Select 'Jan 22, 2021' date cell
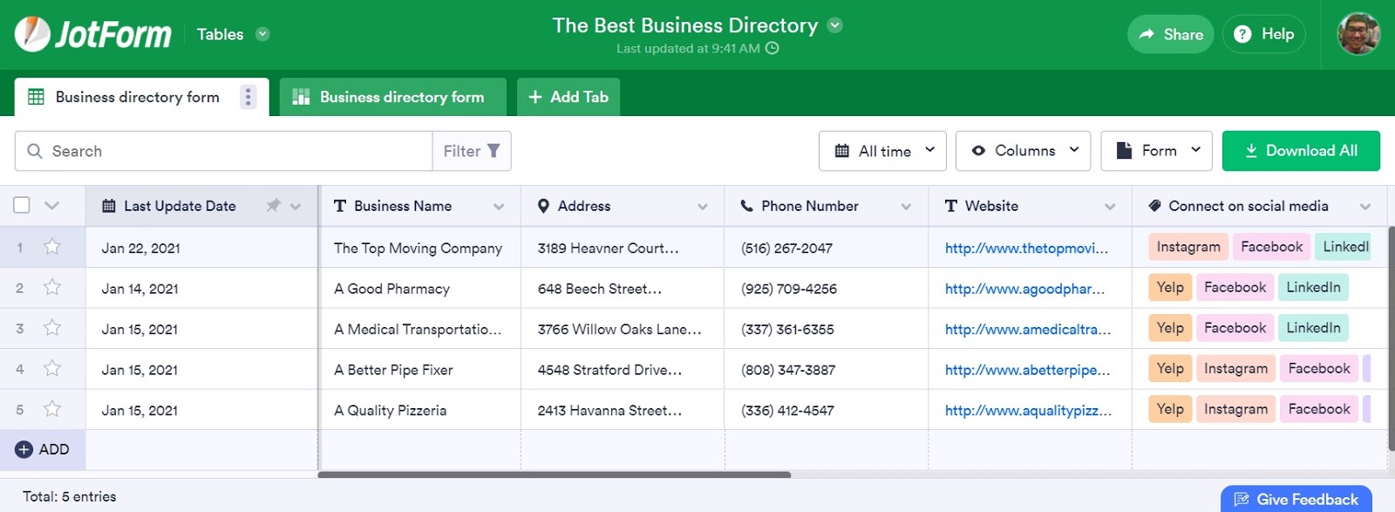 point(201,248)
